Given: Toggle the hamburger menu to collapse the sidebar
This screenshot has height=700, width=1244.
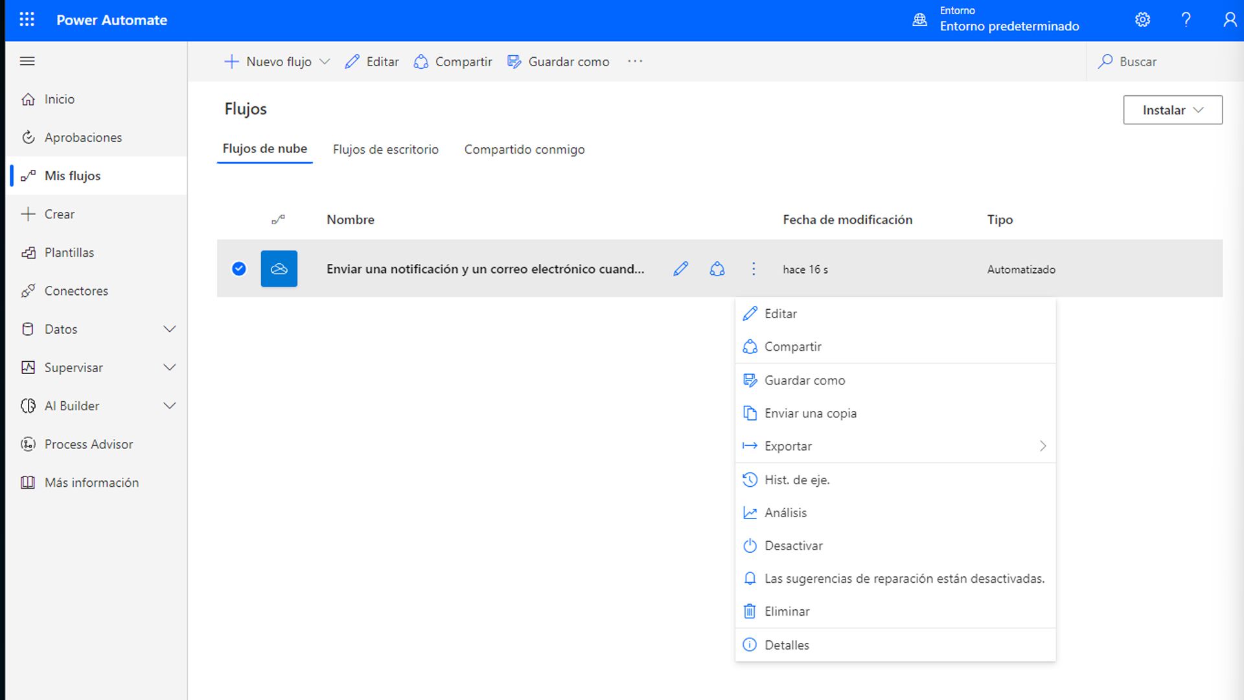Looking at the screenshot, I should pos(27,61).
